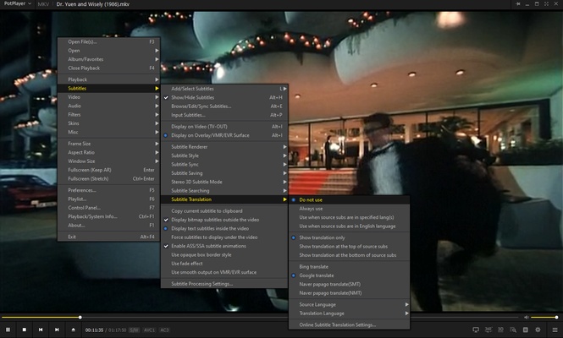Open the screen/display icon in the bottom bar
Image resolution: width=563 pixels, height=338 pixels.
tap(476, 330)
